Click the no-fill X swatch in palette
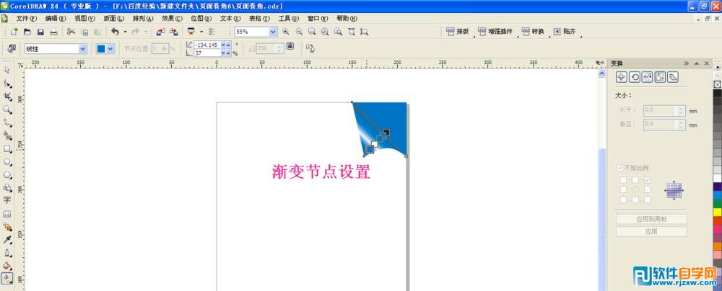 718,84
